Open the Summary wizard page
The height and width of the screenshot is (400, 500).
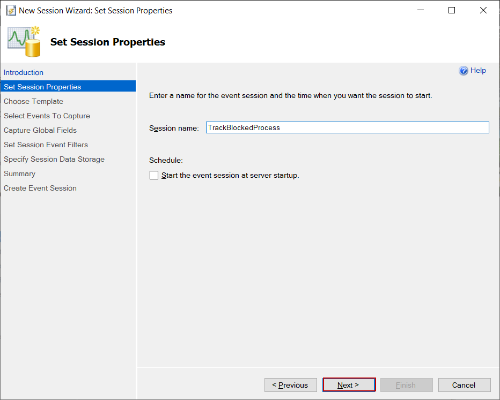tap(19, 173)
